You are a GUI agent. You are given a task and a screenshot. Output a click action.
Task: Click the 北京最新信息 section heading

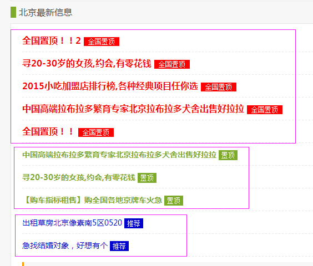click(x=46, y=12)
